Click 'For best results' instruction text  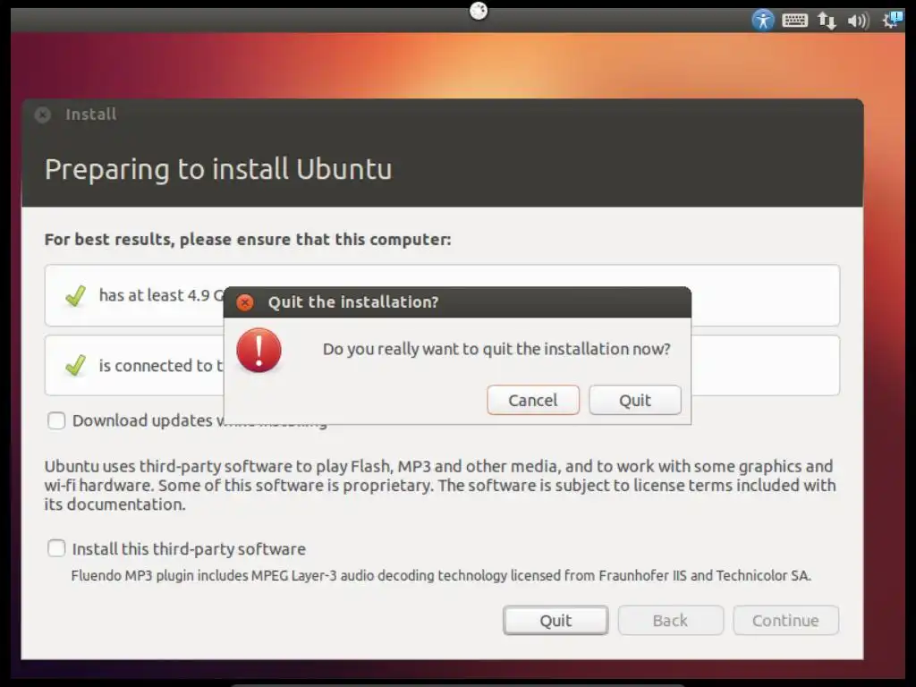tap(248, 240)
